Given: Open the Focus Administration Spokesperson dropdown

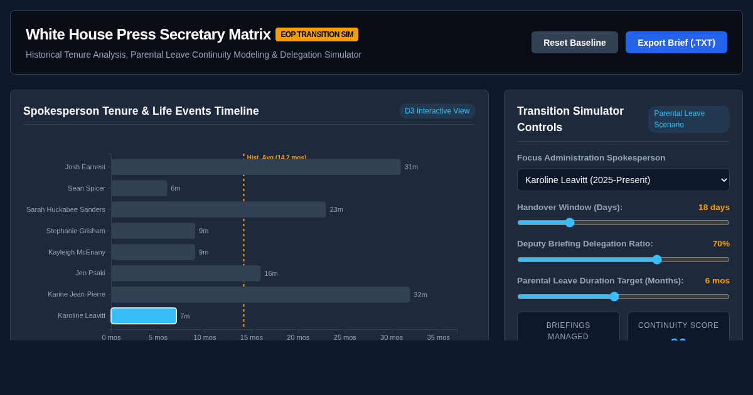Looking at the screenshot, I should (x=623, y=180).
